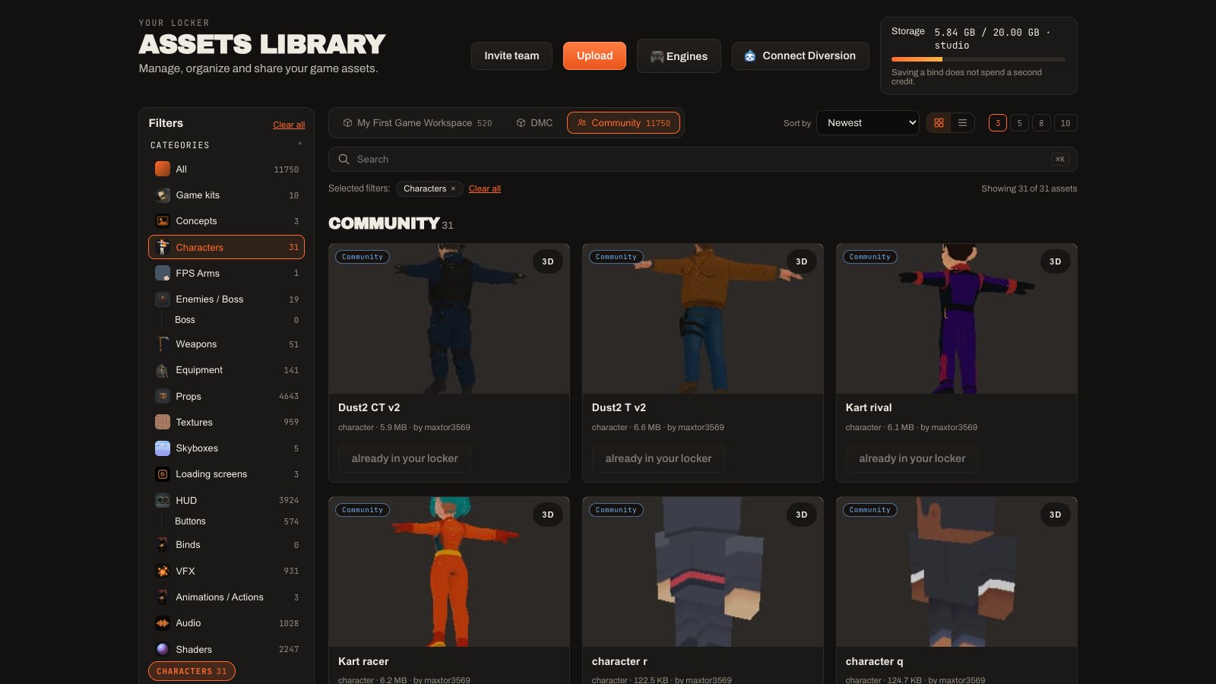Click the Community badge on Dust2 CT v2

[363, 257]
